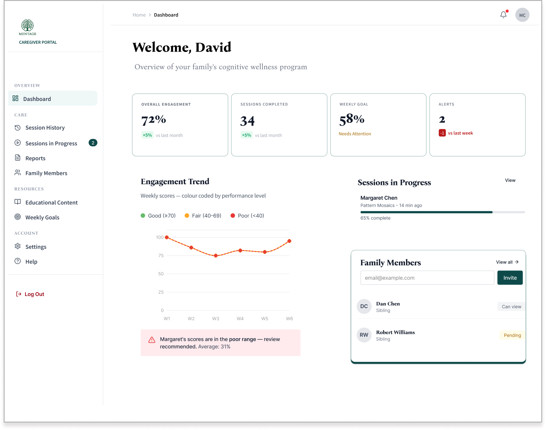Open the Sessions Completed 34 card

279,125
